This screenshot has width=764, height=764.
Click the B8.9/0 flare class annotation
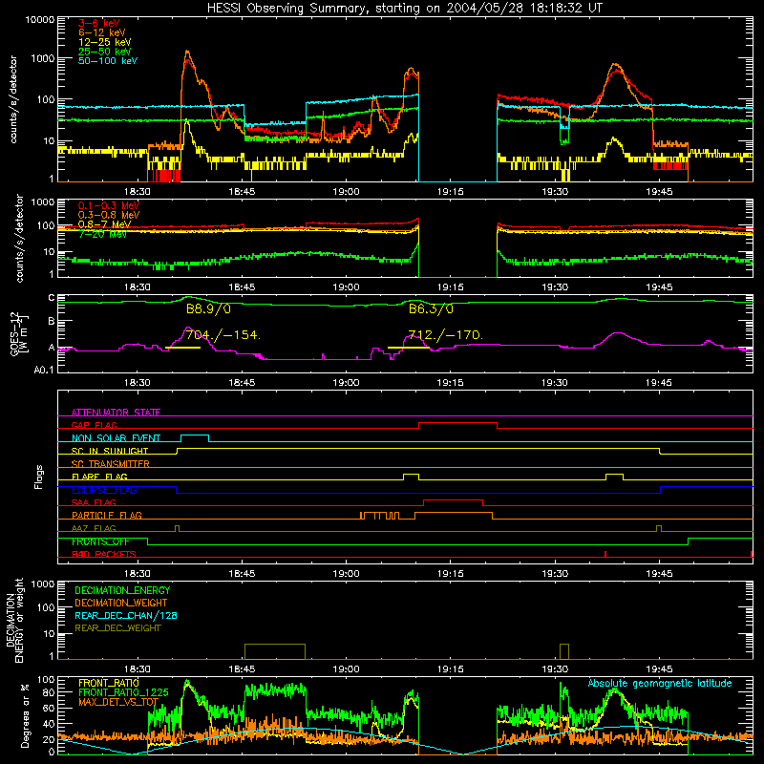[208, 308]
